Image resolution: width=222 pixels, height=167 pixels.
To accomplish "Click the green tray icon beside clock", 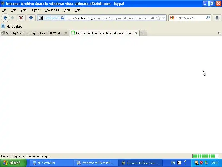I will click(x=206, y=163).
